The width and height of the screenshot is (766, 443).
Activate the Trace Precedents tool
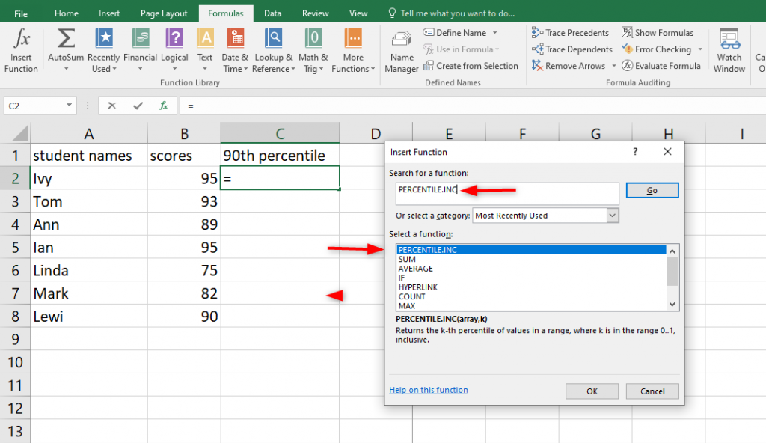tap(571, 32)
